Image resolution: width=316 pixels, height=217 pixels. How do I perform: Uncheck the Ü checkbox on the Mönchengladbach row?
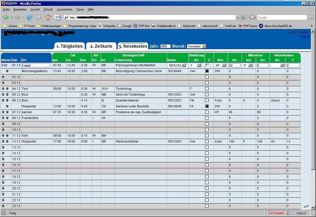207,71
